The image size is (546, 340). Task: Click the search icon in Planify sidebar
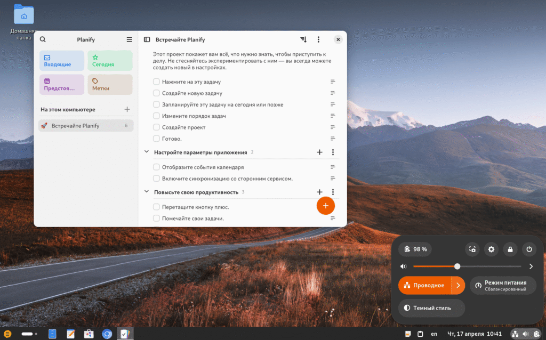click(x=43, y=39)
